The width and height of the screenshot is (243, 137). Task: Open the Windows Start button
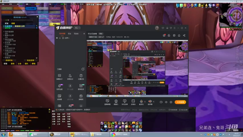tap(3, 135)
